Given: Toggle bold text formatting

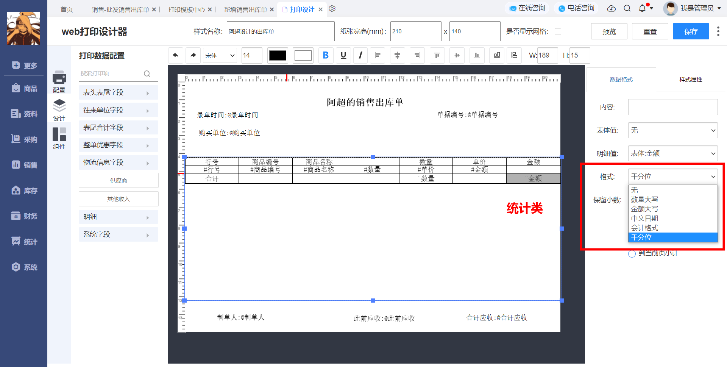Looking at the screenshot, I should 326,55.
